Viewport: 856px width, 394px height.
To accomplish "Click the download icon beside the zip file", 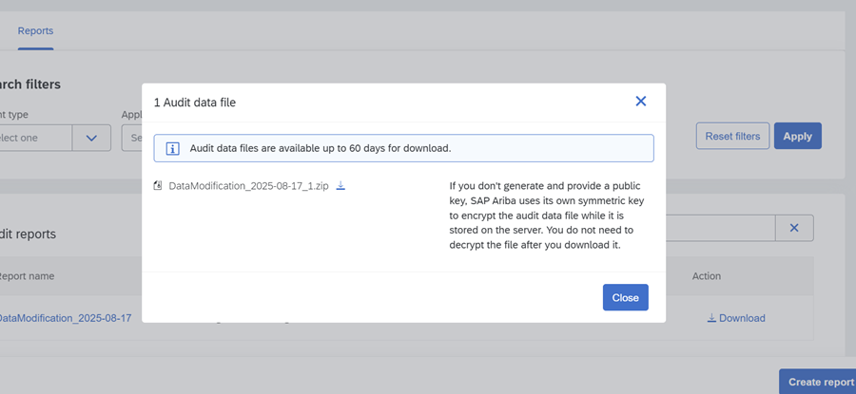I will tap(340, 186).
